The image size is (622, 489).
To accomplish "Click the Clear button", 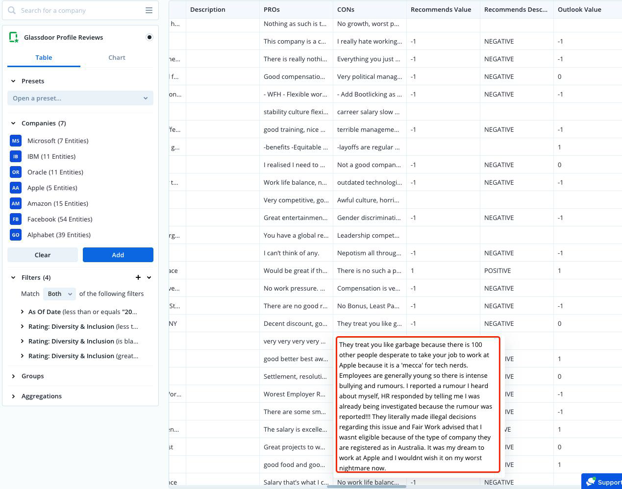I will 43,255.
